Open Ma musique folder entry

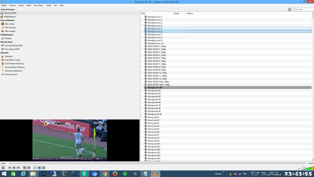tap(10, 27)
